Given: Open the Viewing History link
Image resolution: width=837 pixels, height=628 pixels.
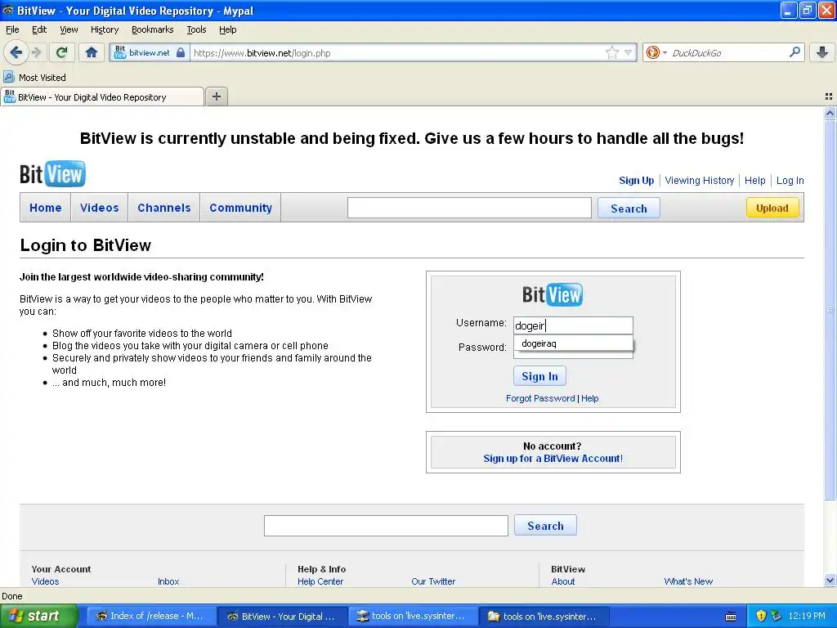Looking at the screenshot, I should click(700, 181).
